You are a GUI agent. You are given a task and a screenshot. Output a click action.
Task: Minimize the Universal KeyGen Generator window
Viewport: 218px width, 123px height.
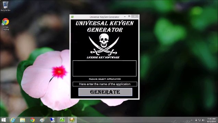pos(125,16)
